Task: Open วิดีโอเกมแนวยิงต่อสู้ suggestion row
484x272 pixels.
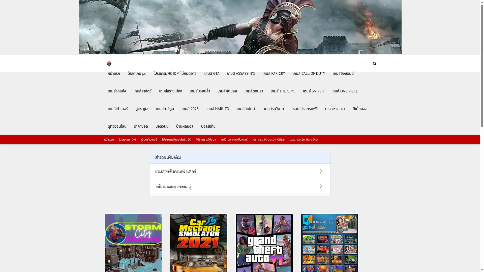Action: pyautogui.click(x=240, y=187)
